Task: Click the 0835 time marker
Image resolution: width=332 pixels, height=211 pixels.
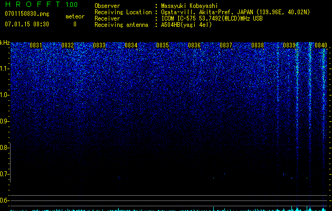Action: (x=163, y=45)
